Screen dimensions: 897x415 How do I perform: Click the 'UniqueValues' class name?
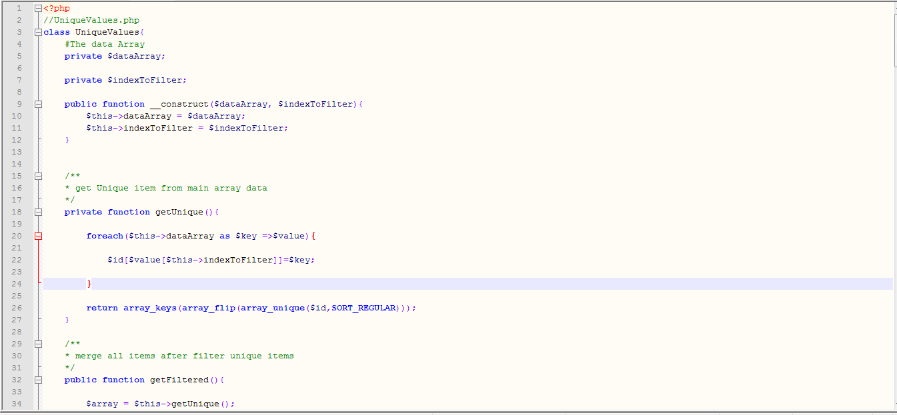tap(107, 32)
